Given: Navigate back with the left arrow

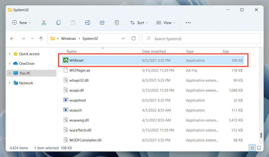Looking at the screenshot, I should click(12, 39).
